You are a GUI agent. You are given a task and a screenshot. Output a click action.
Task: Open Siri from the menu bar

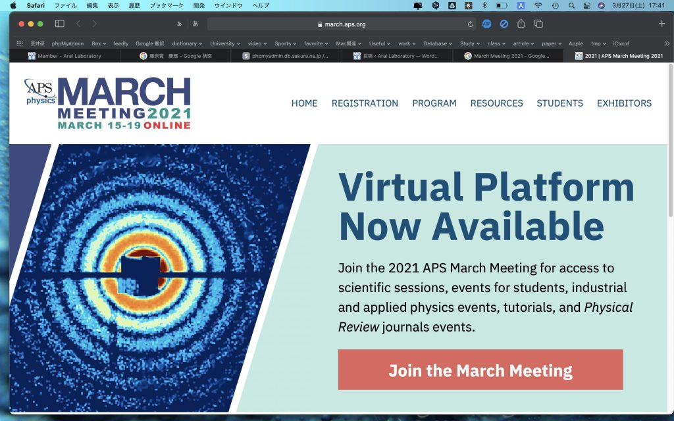[x=602, y=5]
